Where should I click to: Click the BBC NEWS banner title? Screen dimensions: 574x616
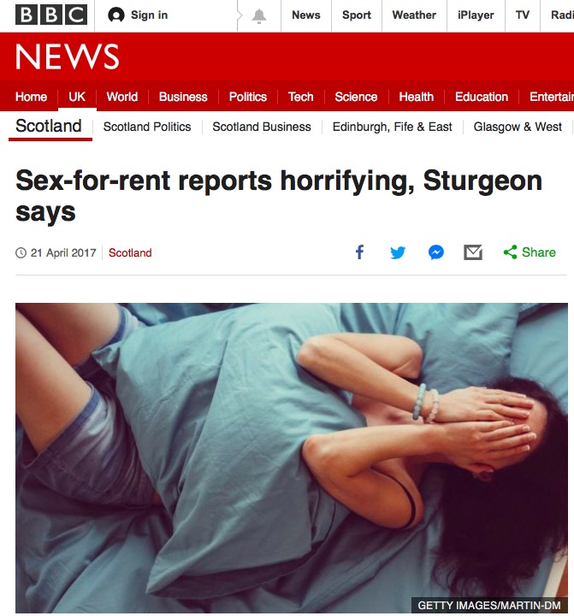(x=67, y=56)
